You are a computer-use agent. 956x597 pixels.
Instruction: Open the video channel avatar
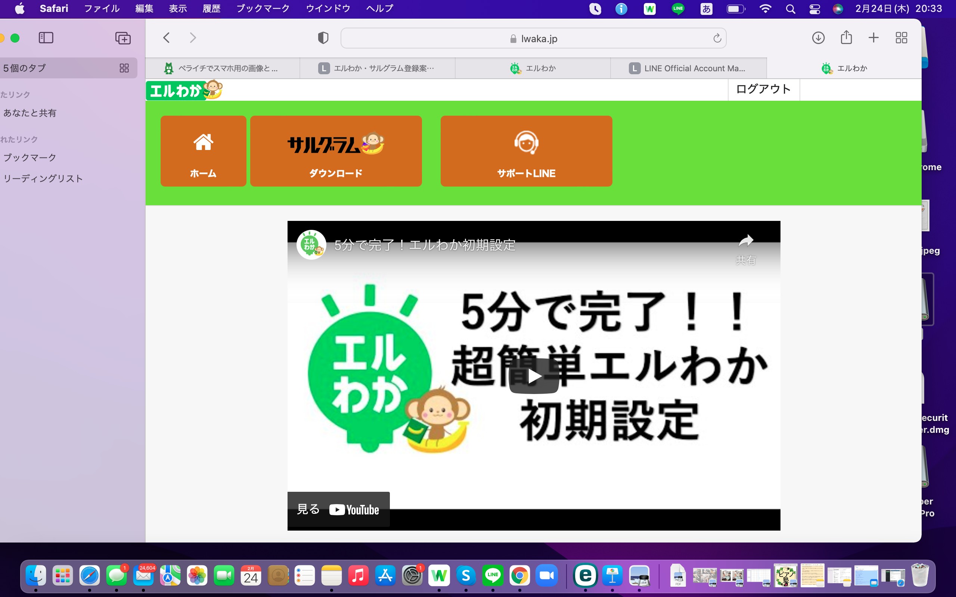pyautogui.click(x=311, y=245)
